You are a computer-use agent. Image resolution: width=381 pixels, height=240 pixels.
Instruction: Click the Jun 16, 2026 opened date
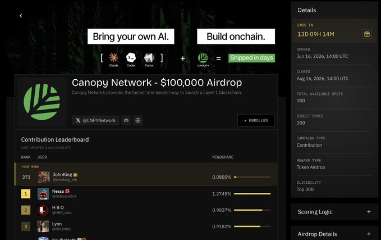(x=322, y=56)
